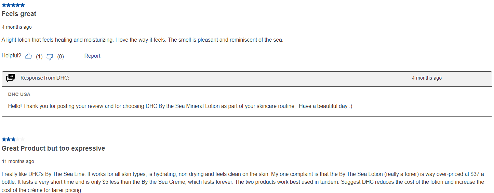Click the 'DHC USA' responder name
494x193 pixels.
[19, 94]
